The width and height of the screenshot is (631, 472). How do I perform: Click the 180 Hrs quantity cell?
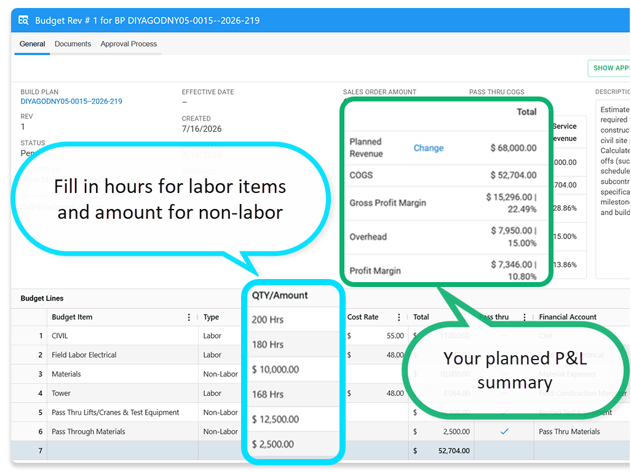point(293,345)
